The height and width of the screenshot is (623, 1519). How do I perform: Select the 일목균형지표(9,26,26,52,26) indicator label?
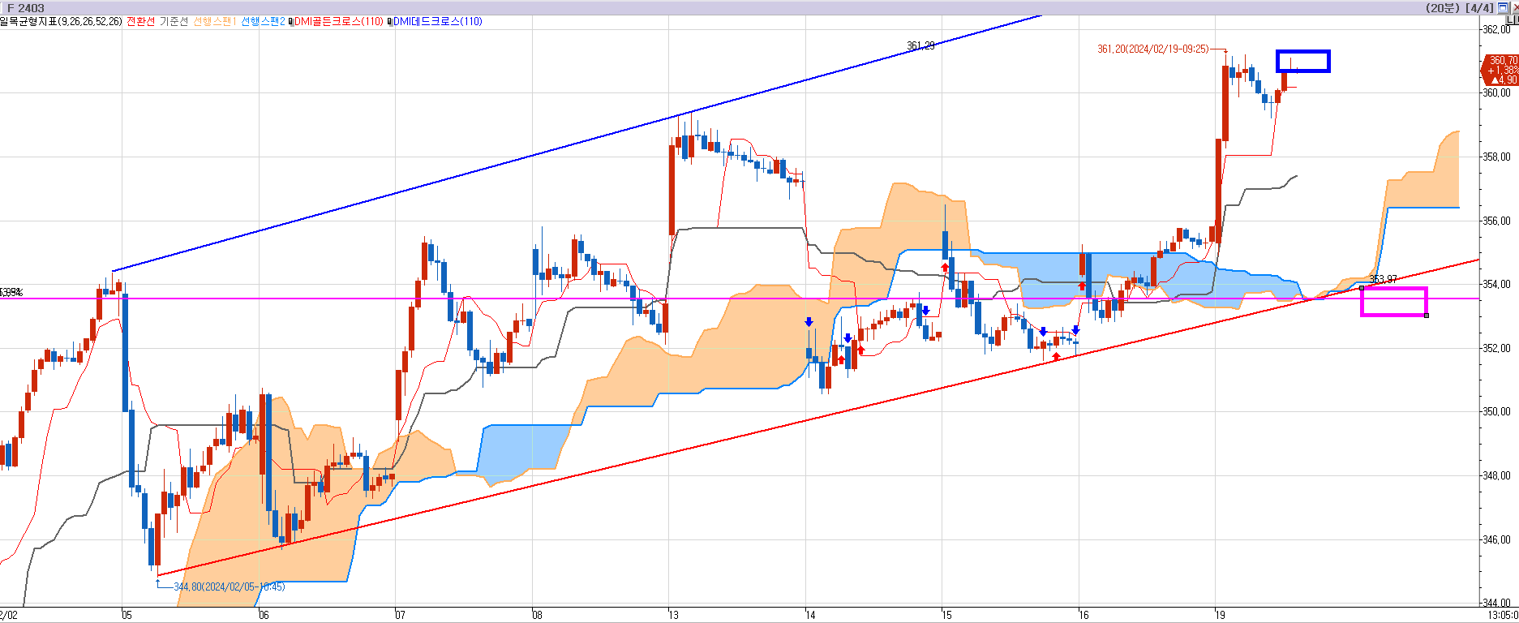pyautogui.click(x=62, y=22)
